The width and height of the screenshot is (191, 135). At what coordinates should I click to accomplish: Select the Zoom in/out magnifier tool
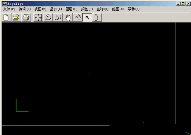coord(48,17)
